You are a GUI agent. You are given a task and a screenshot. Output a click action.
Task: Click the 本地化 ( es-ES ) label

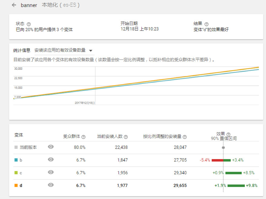pyautogui.click(x=61, y=5)
